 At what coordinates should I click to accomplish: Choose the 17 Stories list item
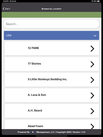coord(52,64)
